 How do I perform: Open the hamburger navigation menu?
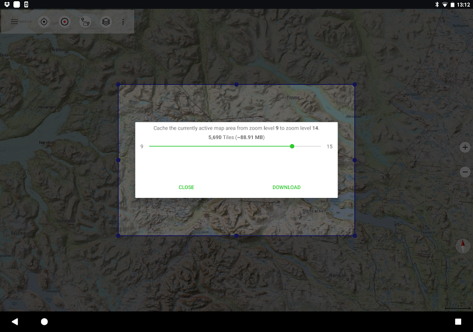point(15,22)
